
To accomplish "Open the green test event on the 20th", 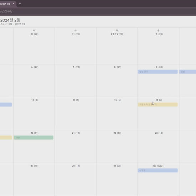I will pyautogui.click(x=33, y=138).
